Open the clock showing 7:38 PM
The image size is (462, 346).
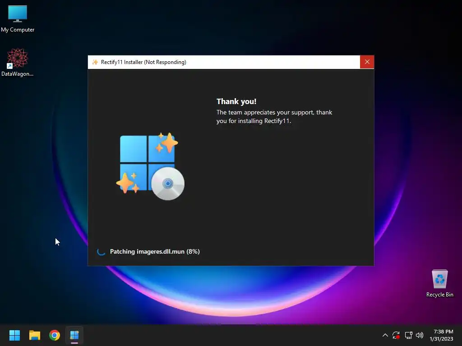coord(441,335)
